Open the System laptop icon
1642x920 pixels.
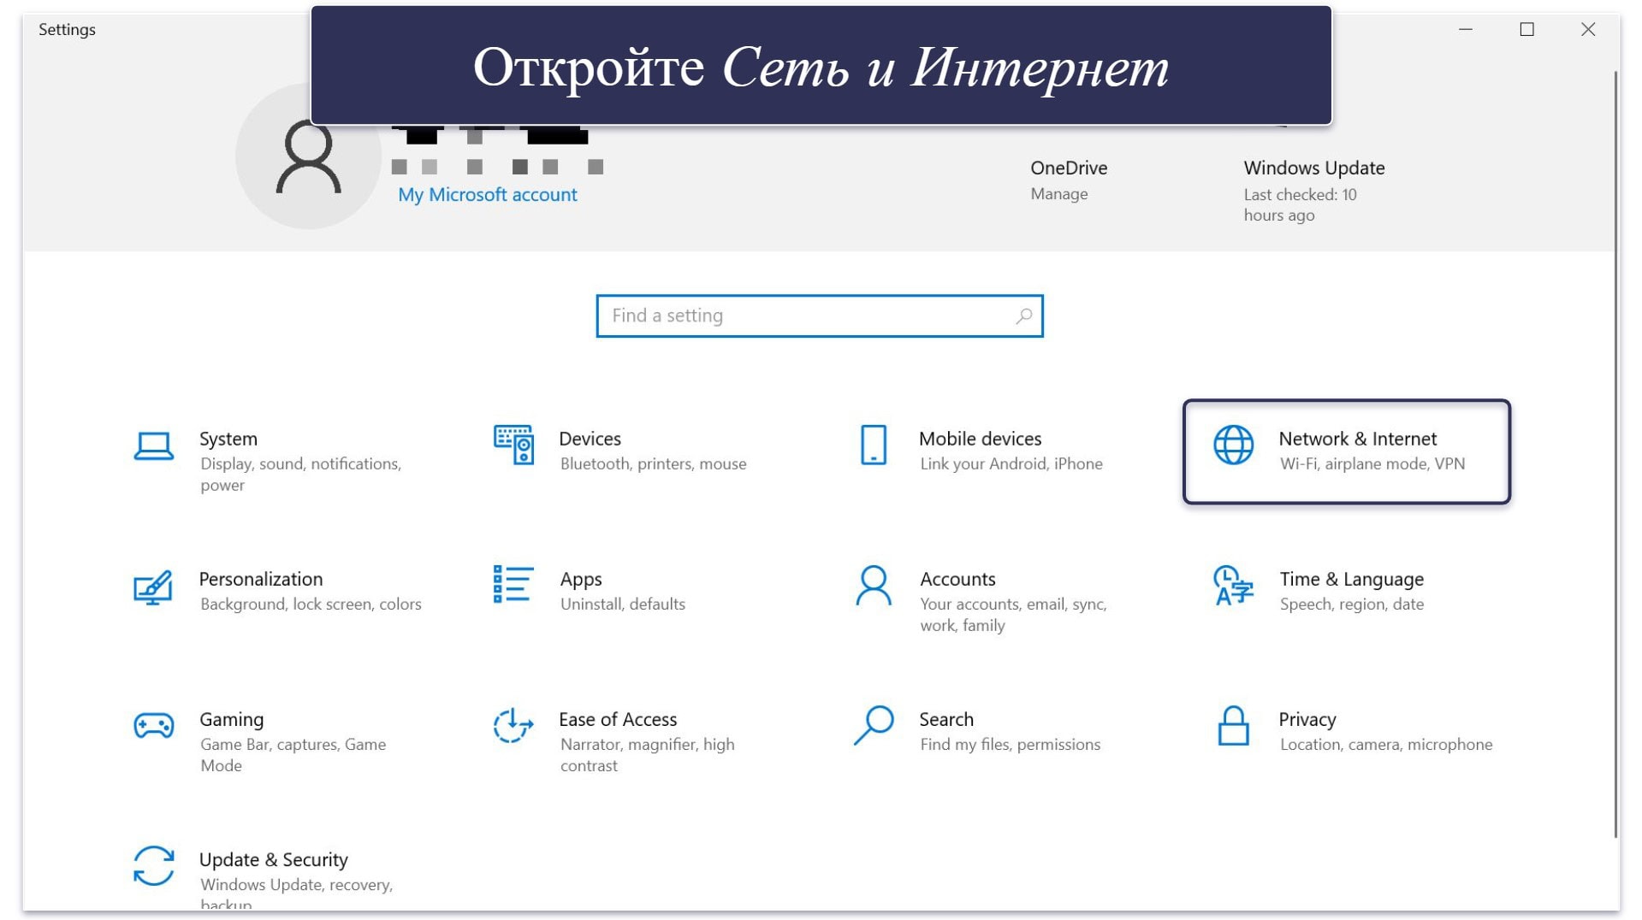[154, 445]
